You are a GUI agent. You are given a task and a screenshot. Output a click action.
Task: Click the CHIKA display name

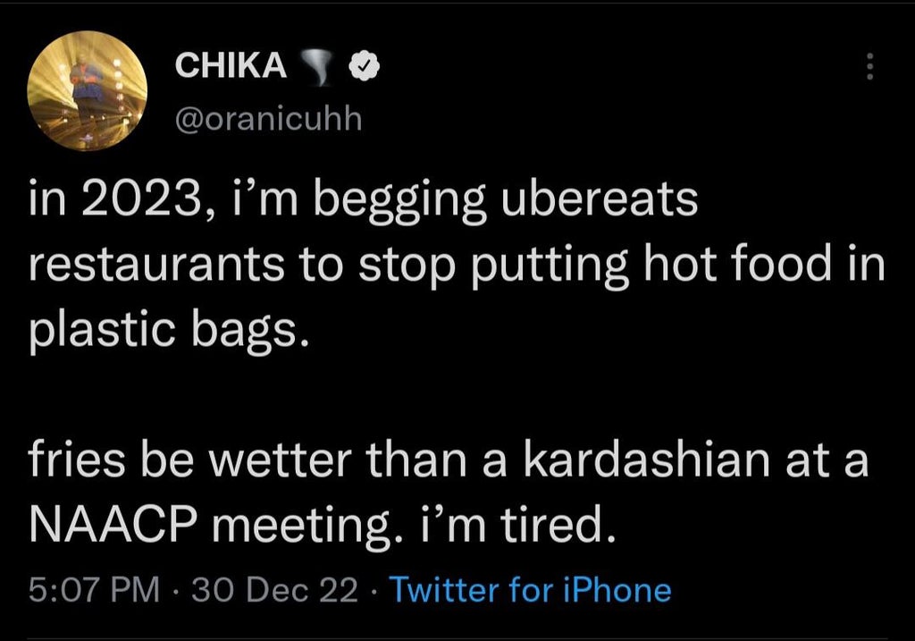click(231, 64)
